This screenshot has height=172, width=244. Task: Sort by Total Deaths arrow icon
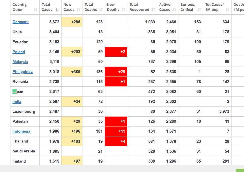[101, 10]
